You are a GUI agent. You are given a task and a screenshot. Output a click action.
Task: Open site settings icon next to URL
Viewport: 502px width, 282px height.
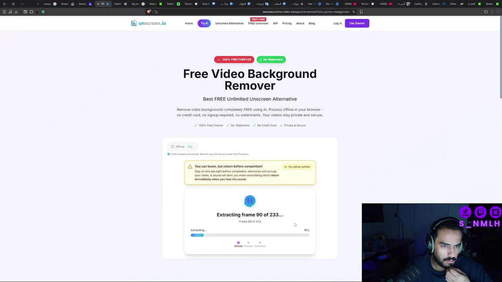click(353, 12)
